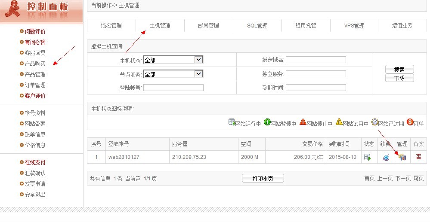Image resolution: width=430 pixels, height=222 pixels.
Task: Click the server address 210.209.75.23
Action: tap(189, 157)
